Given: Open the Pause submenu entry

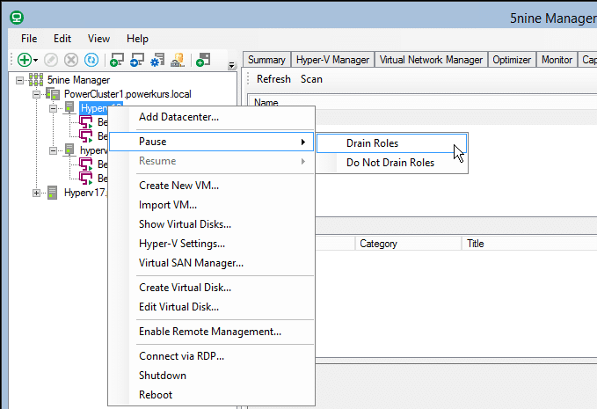Looking at the screenshot, I should 211,142.
